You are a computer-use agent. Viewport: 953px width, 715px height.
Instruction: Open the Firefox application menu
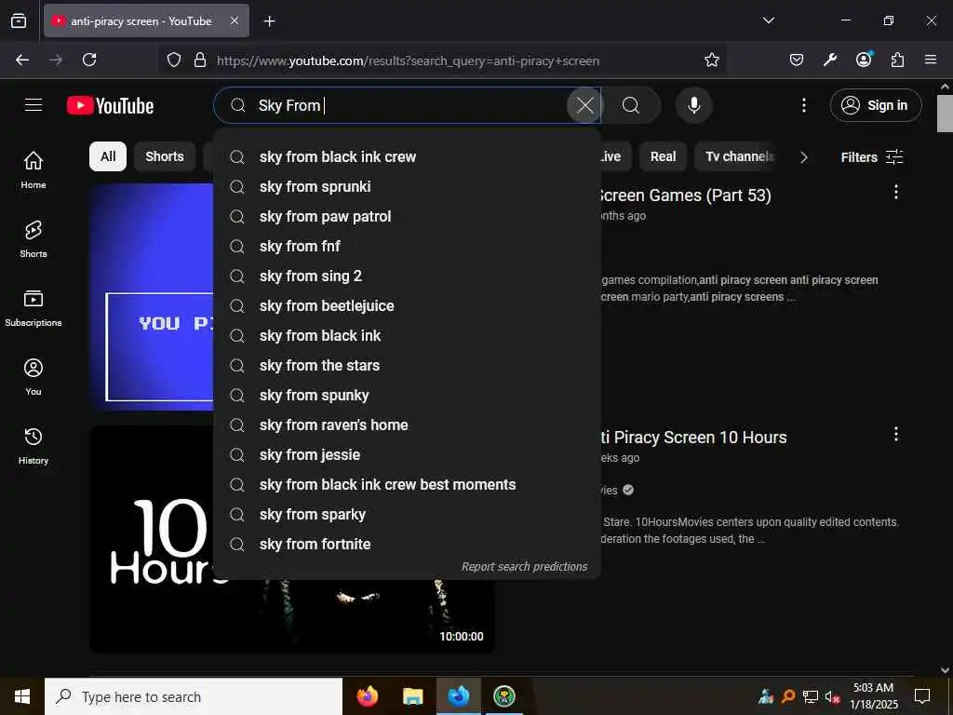coord(931,60)
